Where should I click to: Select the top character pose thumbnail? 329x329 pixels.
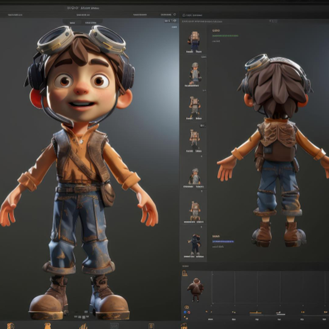(x=194, y=41)
